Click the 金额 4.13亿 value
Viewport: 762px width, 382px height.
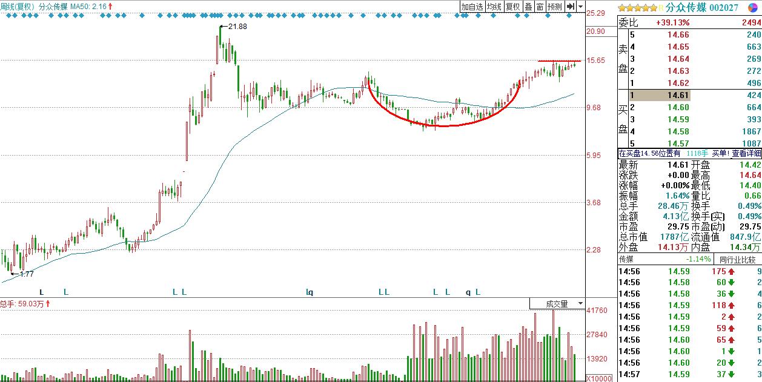676,216
